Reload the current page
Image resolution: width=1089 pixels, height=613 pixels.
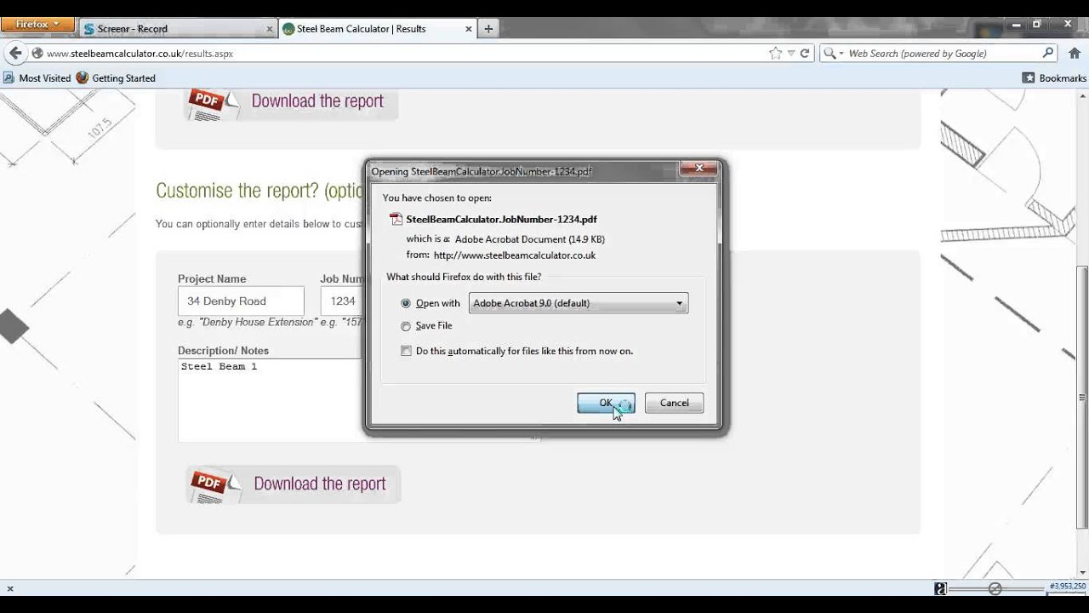(x=804, y=53)
